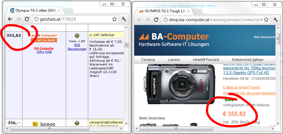Close the Olympus TG-1 silber tab

pos(59,10)
